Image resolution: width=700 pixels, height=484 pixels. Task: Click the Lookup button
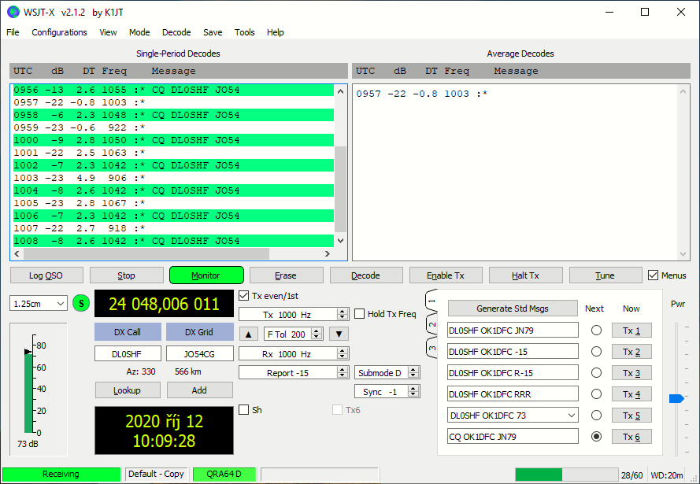click(128, 390)
